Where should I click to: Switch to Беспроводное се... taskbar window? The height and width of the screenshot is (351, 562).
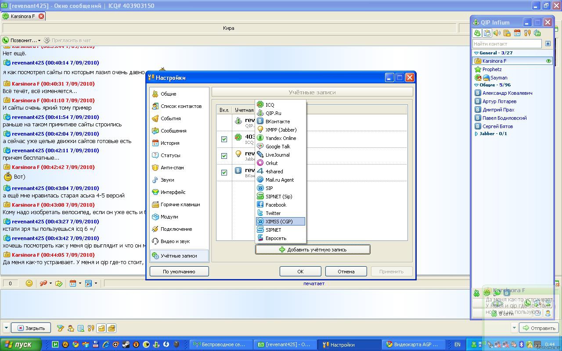click(222, 344)
